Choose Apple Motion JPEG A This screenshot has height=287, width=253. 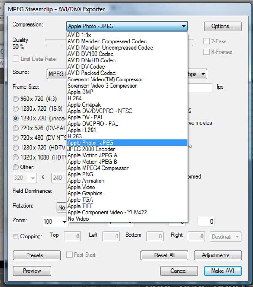(127, 155)
